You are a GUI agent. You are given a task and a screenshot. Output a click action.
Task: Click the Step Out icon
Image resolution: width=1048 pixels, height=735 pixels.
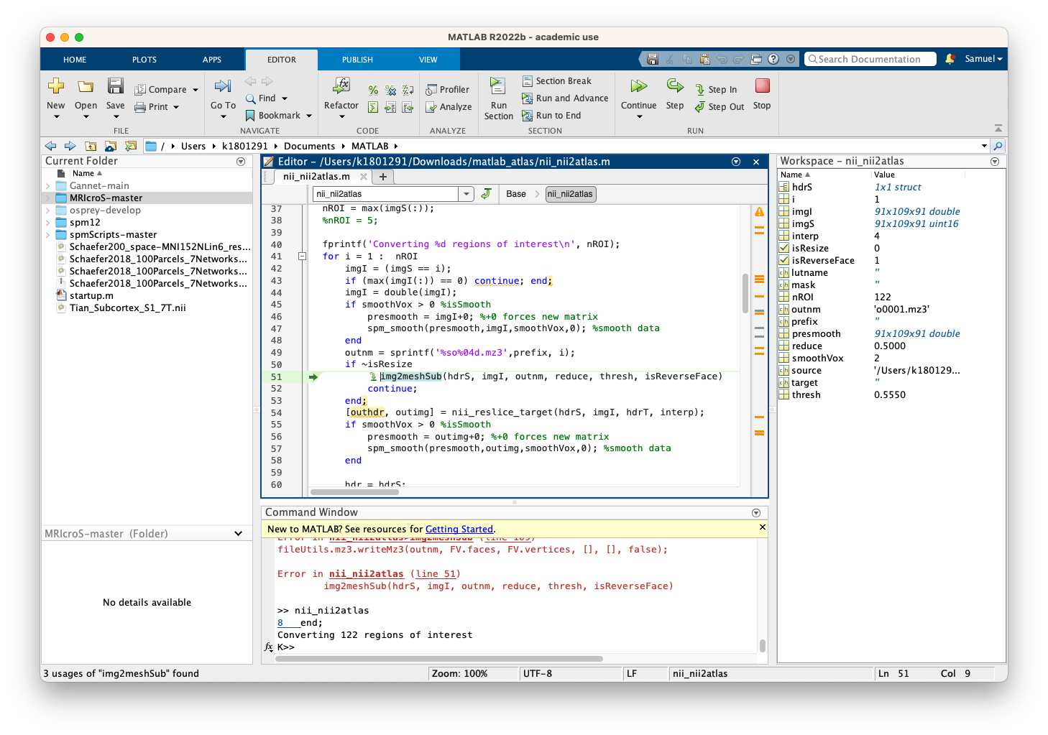pos(700,107)
